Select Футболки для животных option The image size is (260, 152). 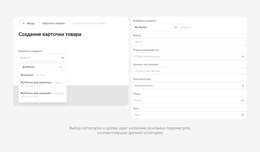[42, 84]
